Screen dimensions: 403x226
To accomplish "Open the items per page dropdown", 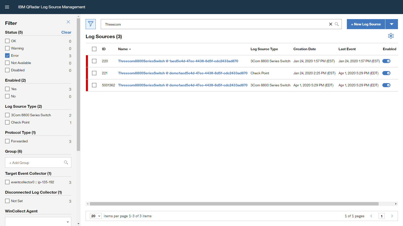I will 96,216.
